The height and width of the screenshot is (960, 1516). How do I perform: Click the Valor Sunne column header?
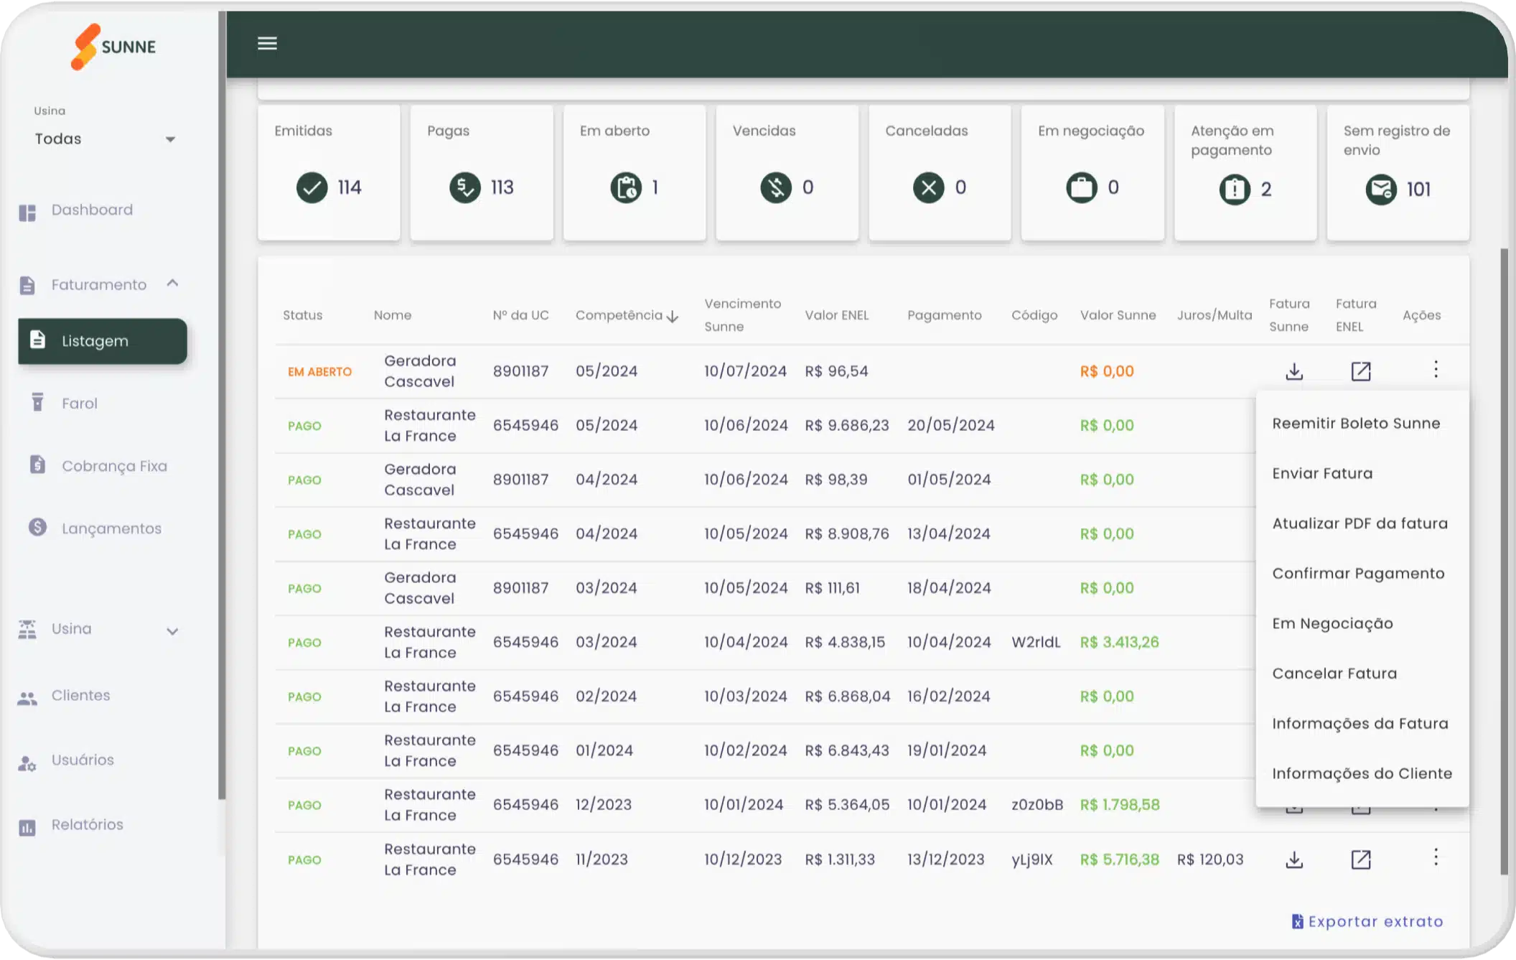point(1118,315)
